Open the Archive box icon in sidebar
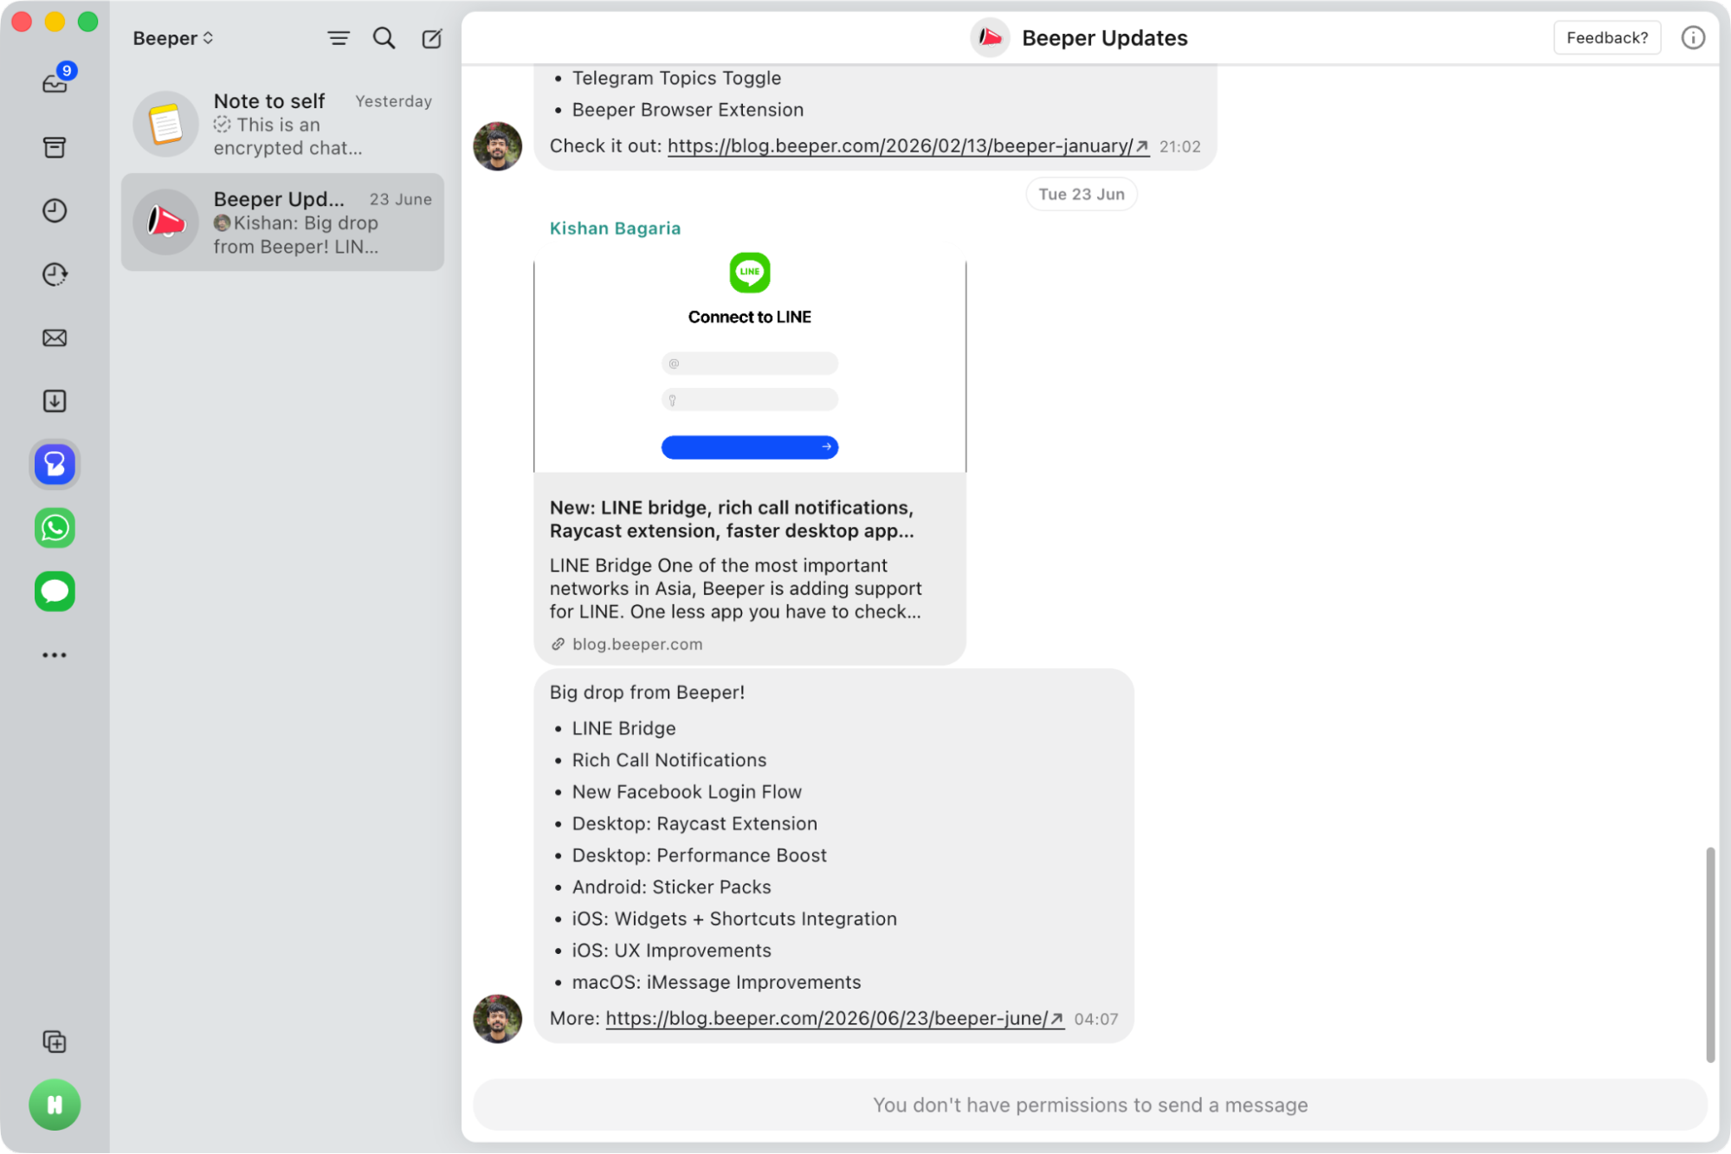Viewport: 1731px width, 1154px height. pyautogui.click(x=55, y=147)
